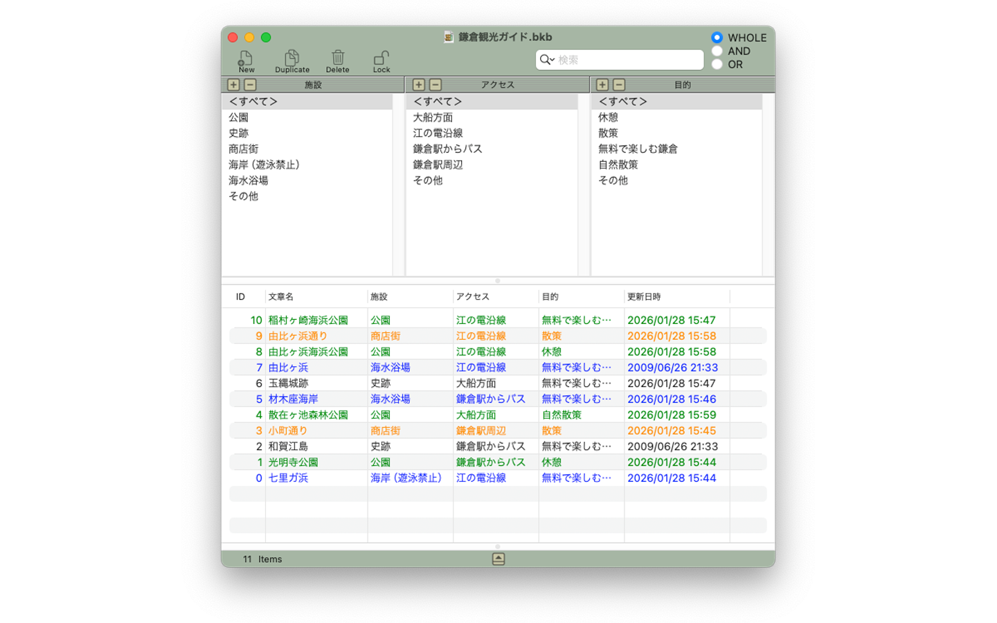Select 鎌倉駅周辺 in the アクセス list

click(438, 165)
